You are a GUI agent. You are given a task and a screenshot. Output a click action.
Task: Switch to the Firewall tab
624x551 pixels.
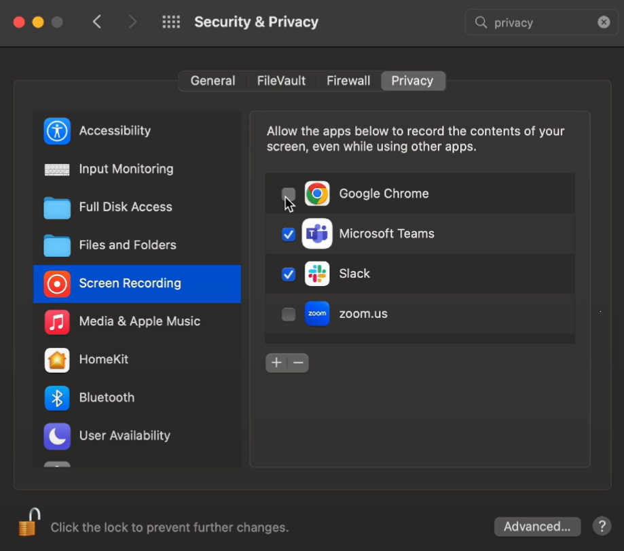click(348, 81)
